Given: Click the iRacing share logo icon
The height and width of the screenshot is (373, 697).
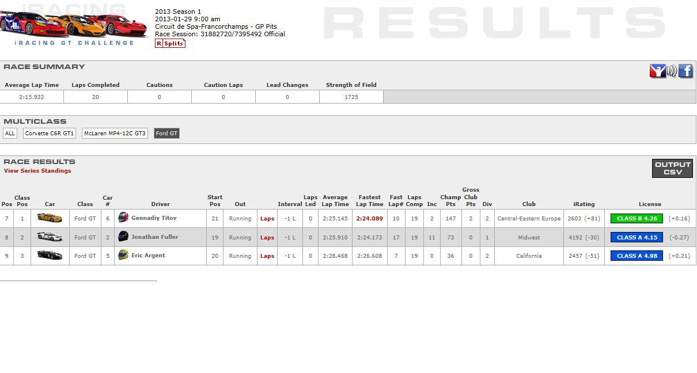Looking at the screenshot, I should point(657,71).
